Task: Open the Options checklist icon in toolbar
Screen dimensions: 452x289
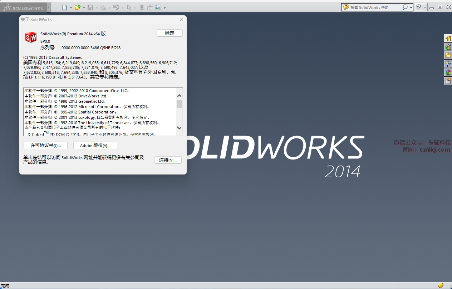Action: (x=158, y=7)
